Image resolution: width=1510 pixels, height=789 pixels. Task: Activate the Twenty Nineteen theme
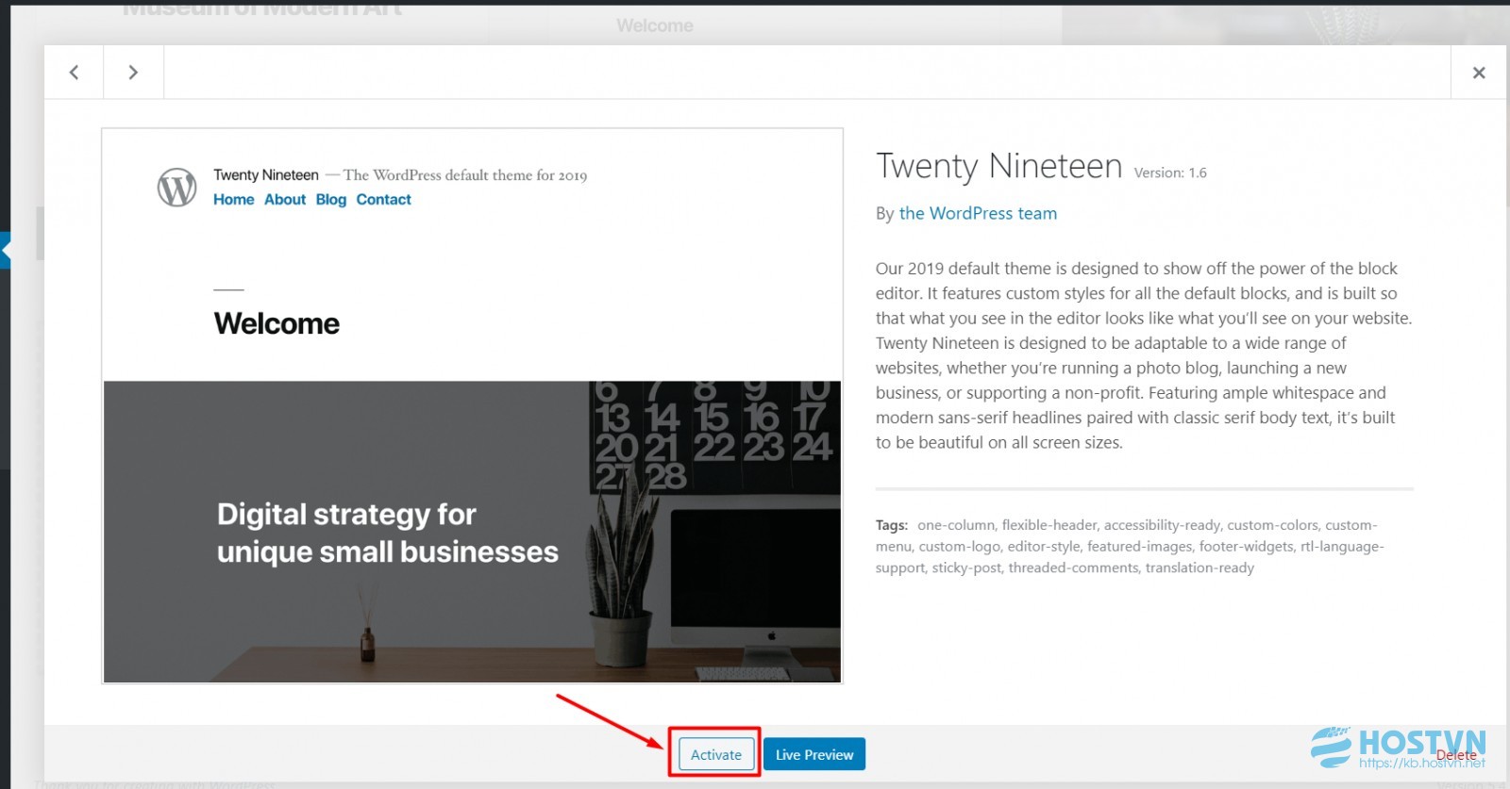716,754
